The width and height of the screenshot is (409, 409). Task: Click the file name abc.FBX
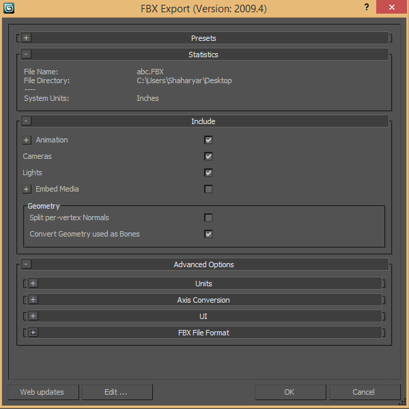(150, 72)
